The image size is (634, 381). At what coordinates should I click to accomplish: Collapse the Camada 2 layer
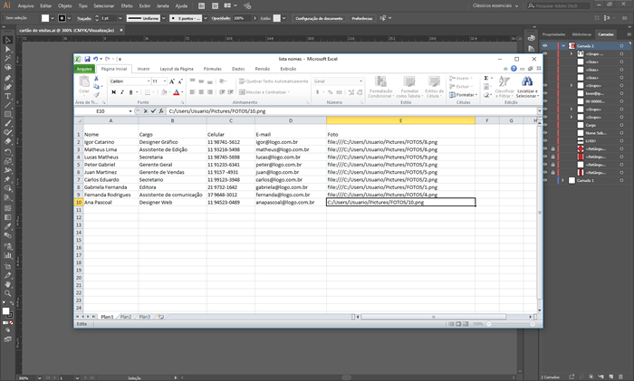[x=563, y=45]
